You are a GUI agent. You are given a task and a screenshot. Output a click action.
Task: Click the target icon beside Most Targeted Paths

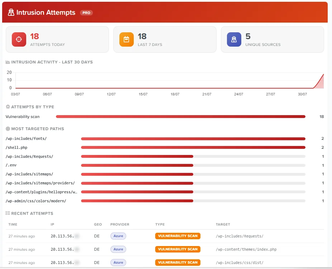click(8, 129)
